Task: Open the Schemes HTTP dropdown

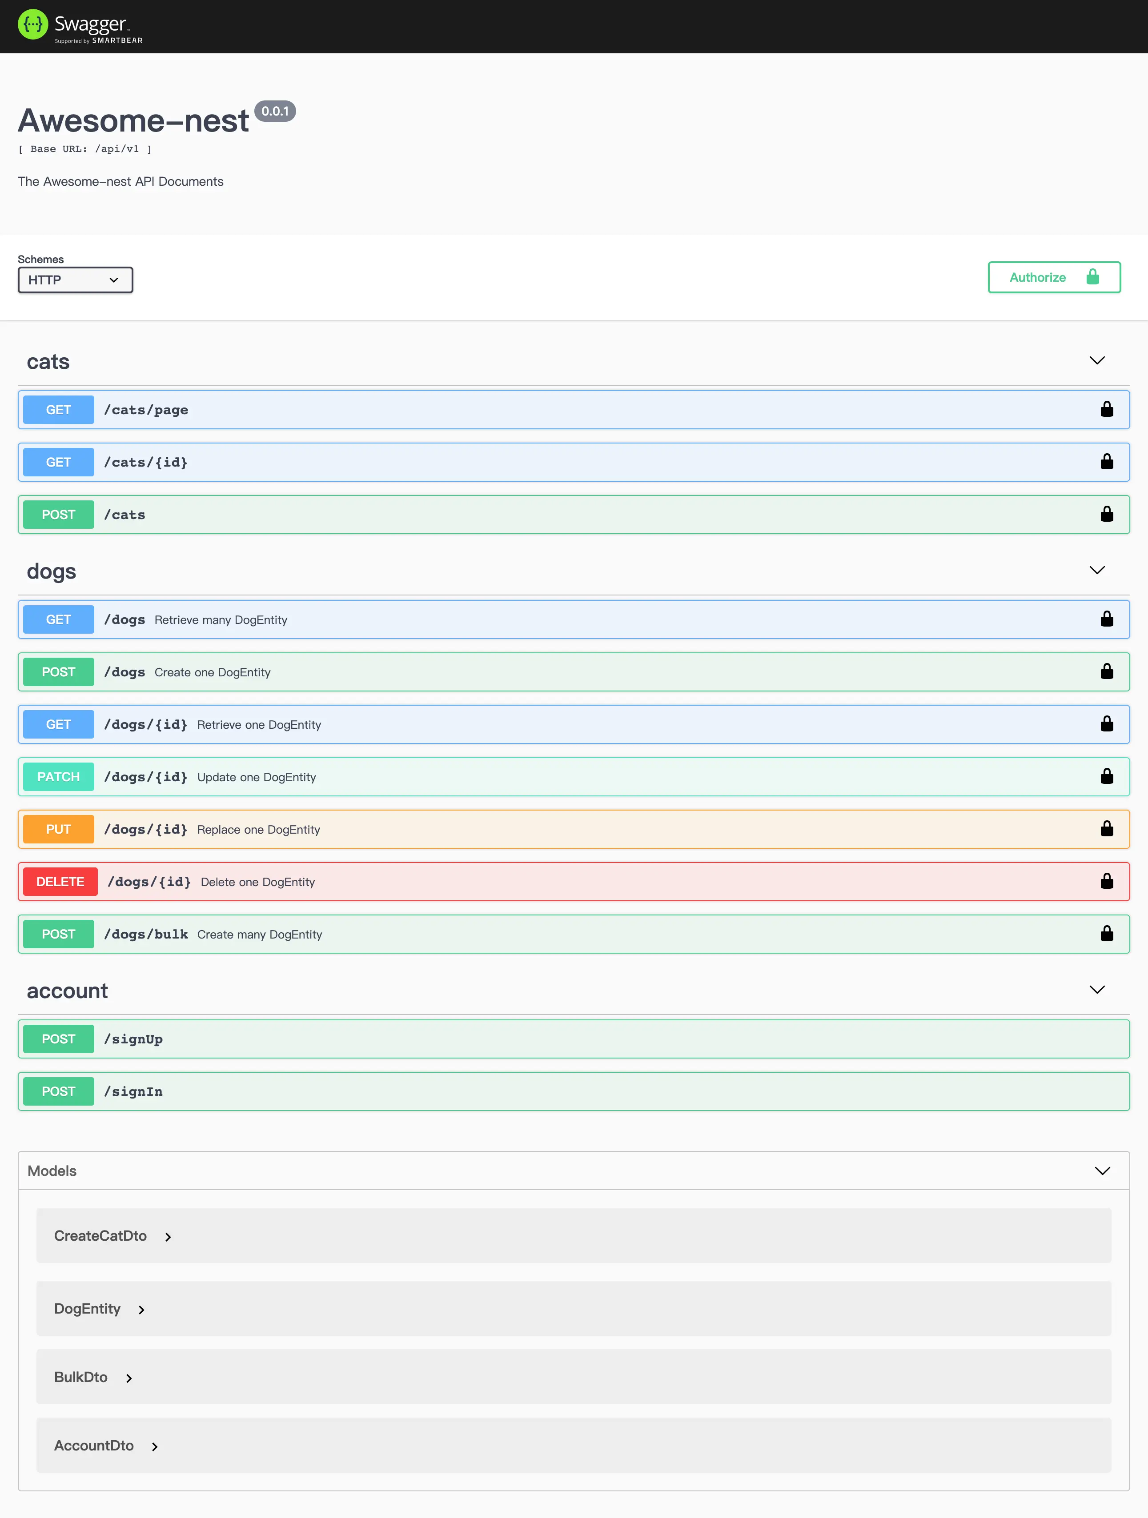Action: (x=75, y=280)
